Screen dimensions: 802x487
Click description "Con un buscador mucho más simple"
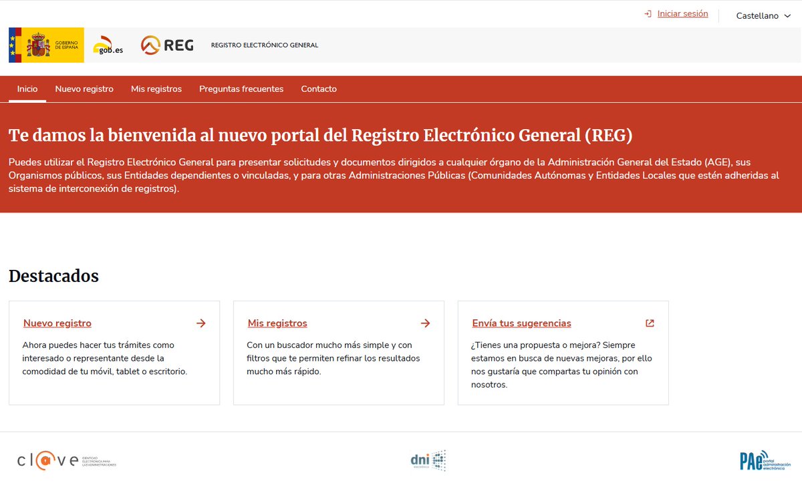(x=333, y=358)
